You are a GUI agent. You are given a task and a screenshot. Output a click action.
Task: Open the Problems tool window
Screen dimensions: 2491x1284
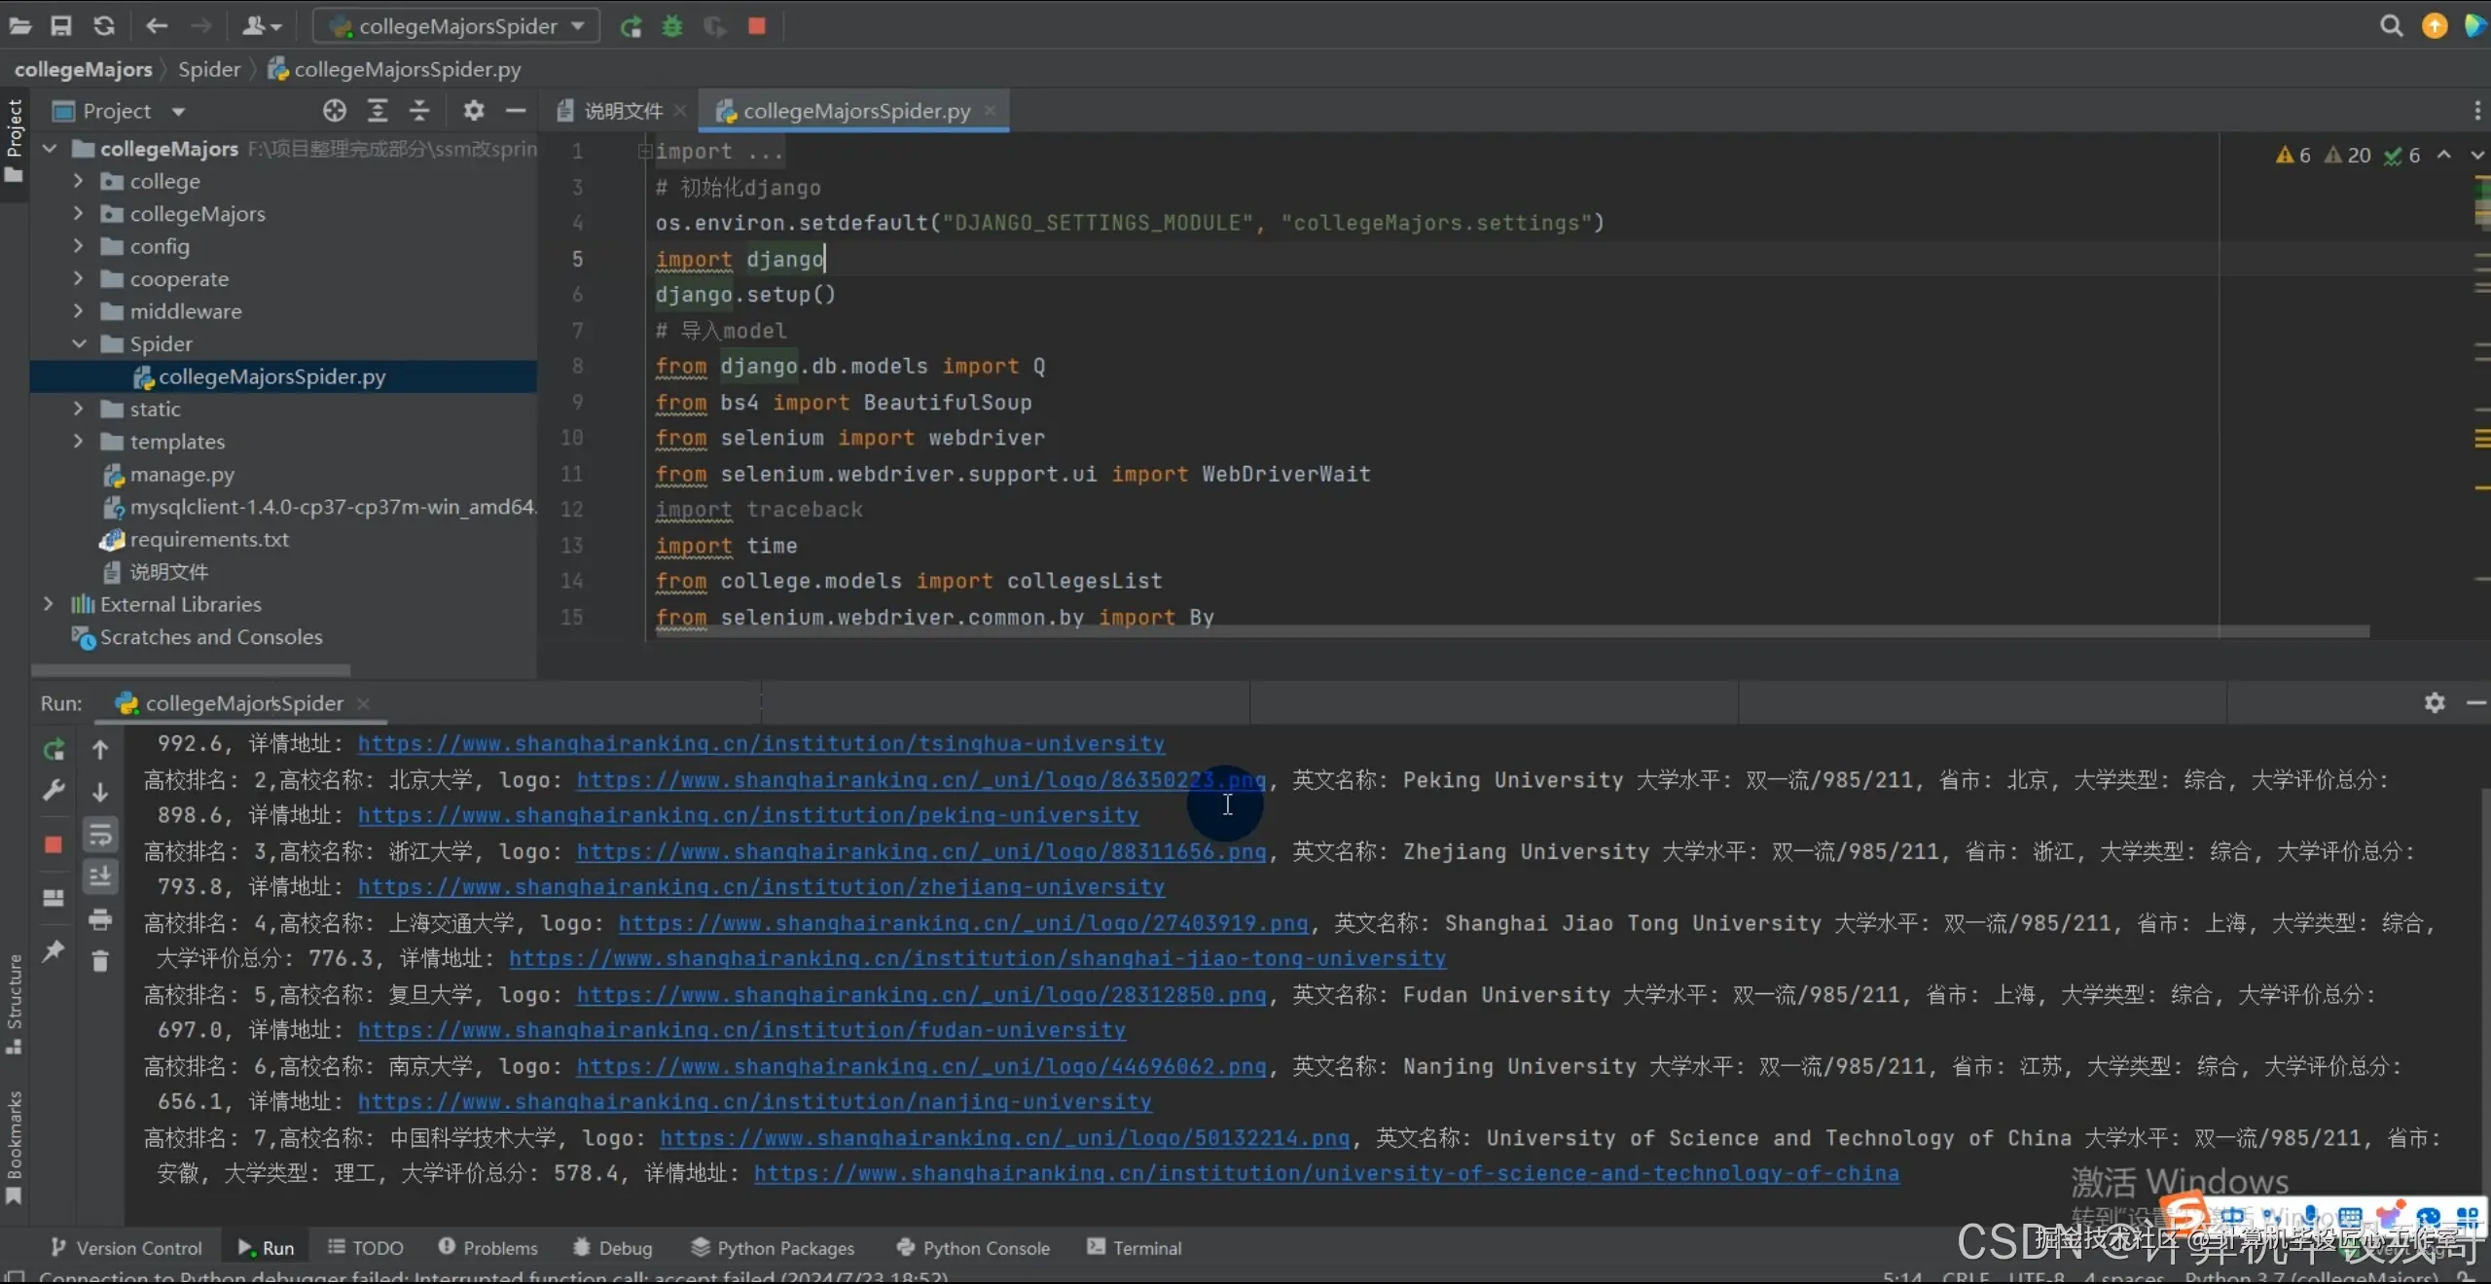click(487, 1247)
